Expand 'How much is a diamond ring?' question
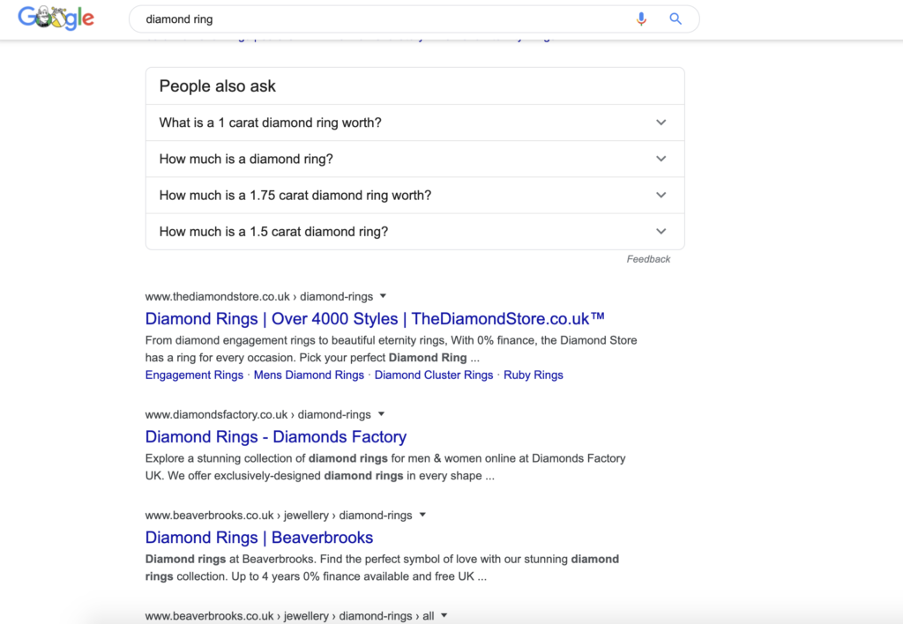This screenshot has height=624, width=903. (x=415, y=159)
